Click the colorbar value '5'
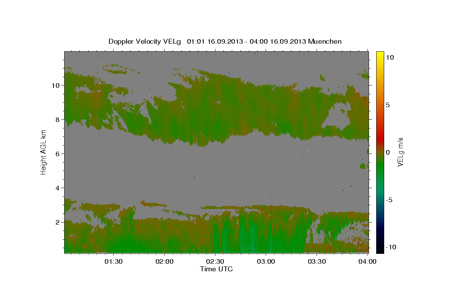Screen dimensions: 456x304 tap(388, 105)
